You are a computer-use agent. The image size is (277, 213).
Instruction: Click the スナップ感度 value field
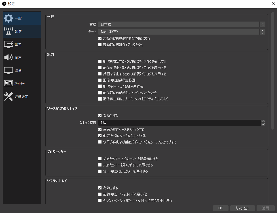(x=179, y=123)
